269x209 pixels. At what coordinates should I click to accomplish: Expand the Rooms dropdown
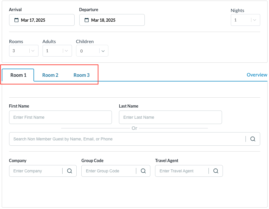34,51
